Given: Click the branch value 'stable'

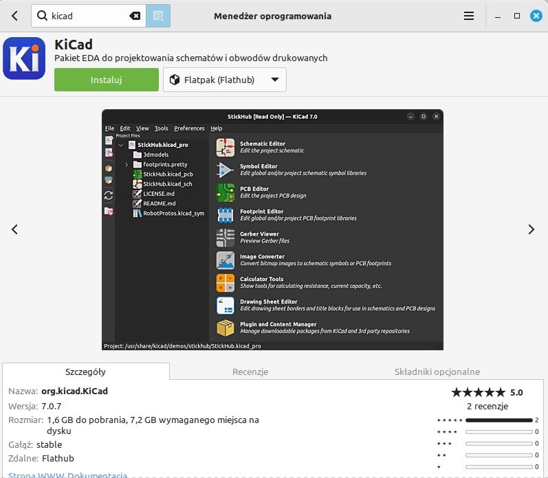Looking at the screenshot, I should click(x=49, y=444).
